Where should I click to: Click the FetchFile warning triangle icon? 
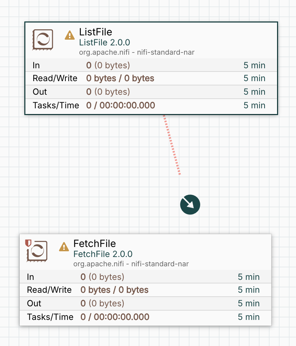pos(64,247)
